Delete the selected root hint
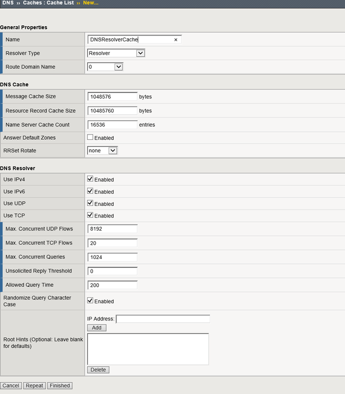This screenshot has width=345, height=394. tap(98, 370)
